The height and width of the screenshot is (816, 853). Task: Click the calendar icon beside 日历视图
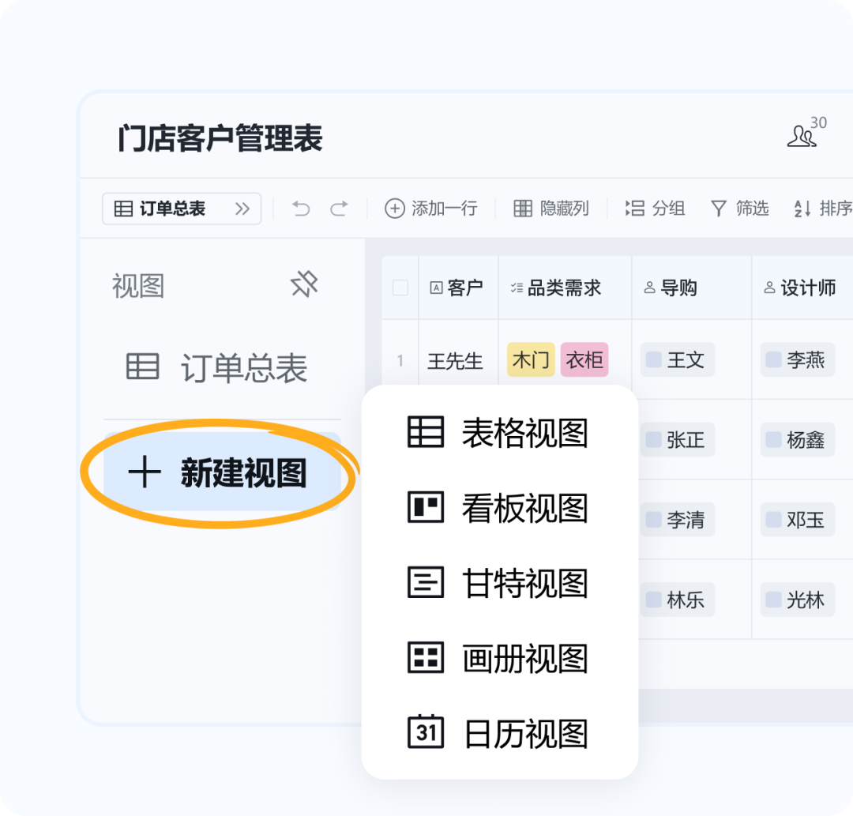tap(425, 733)
